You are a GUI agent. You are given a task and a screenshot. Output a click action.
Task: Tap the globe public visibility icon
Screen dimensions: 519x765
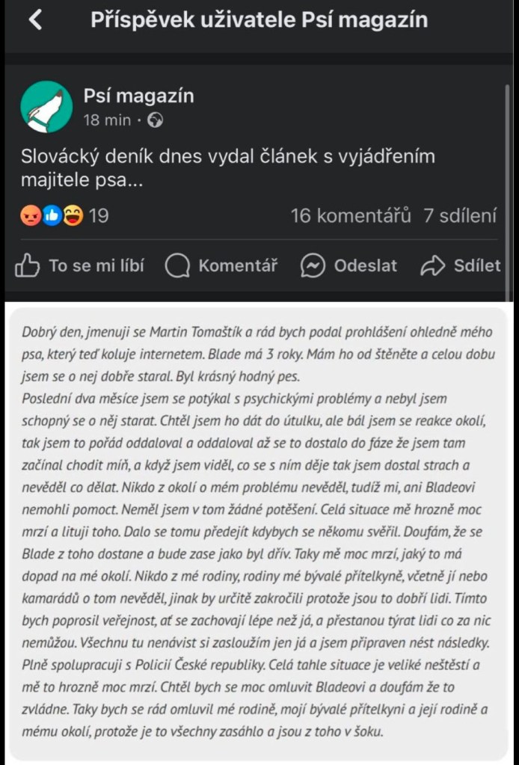tap(156, 120)
